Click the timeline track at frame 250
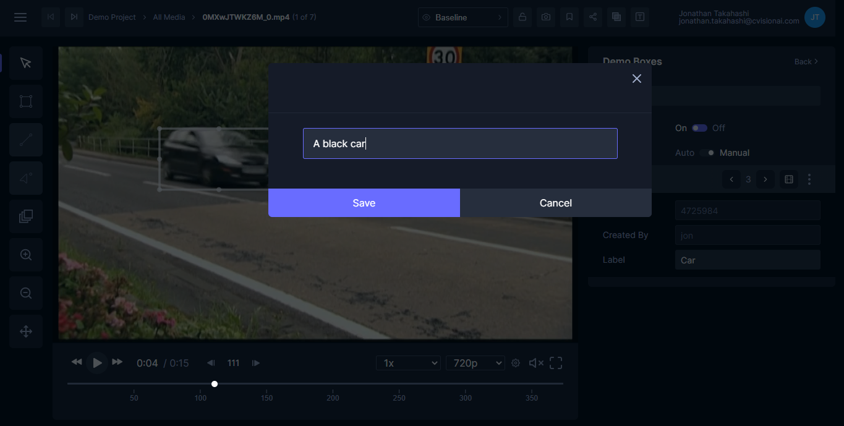Viewport: 844px width, 426px height. [x=399, y=384]
